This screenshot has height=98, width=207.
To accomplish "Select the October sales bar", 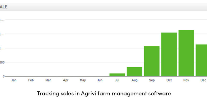I will (169, 54).
